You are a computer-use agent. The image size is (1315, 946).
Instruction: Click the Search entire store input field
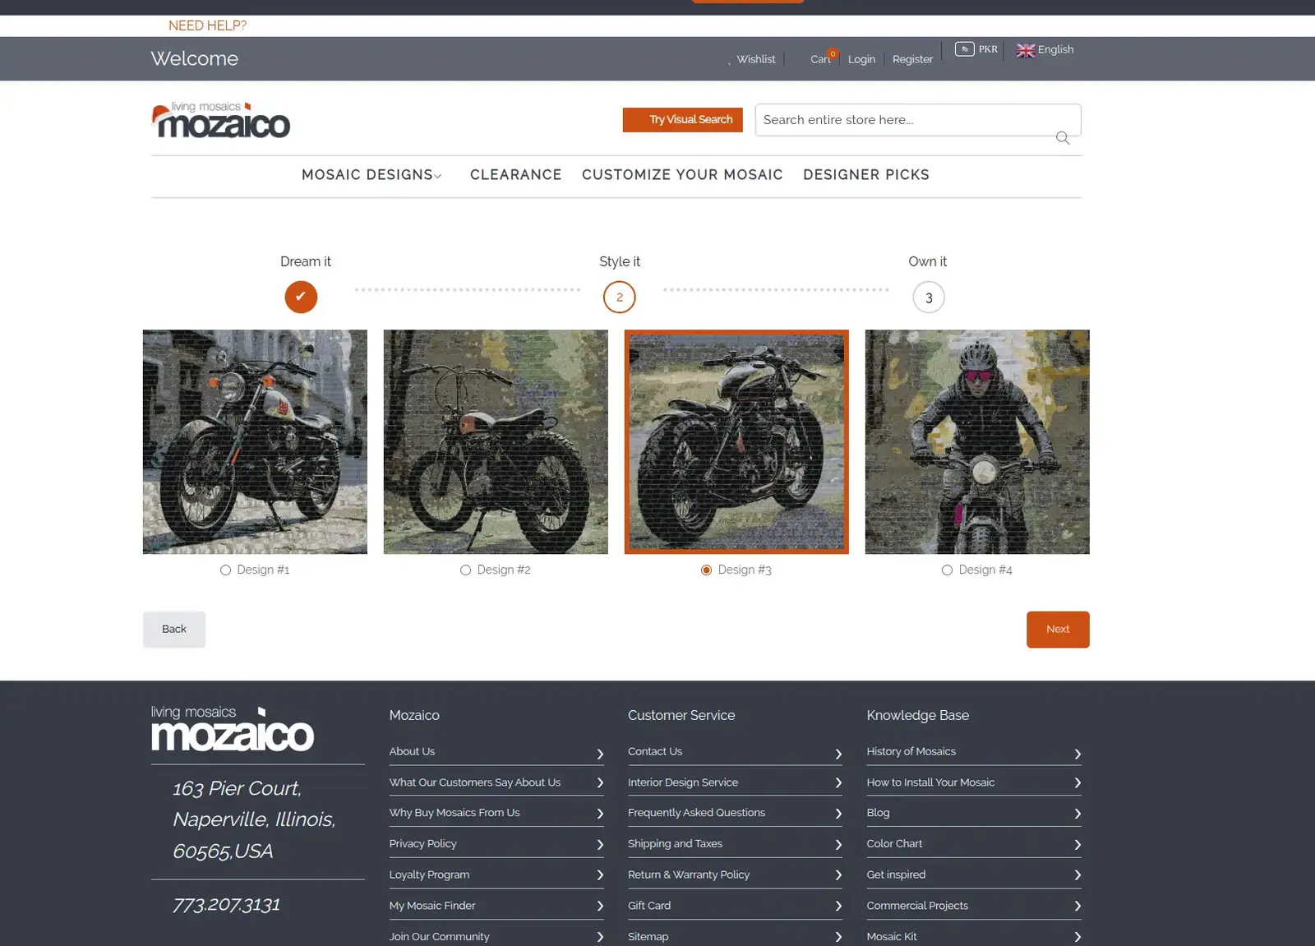pyautogui.click(x=904, y=120)
